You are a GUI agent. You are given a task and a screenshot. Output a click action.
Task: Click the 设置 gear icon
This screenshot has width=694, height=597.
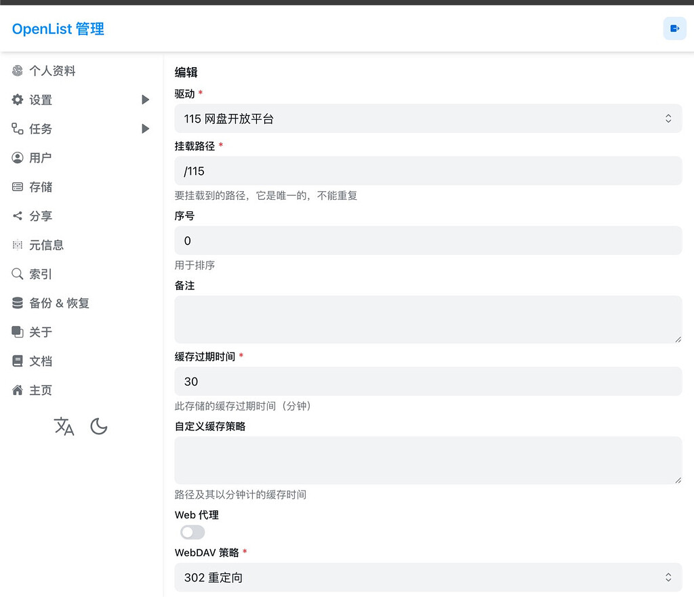(17, 100)
